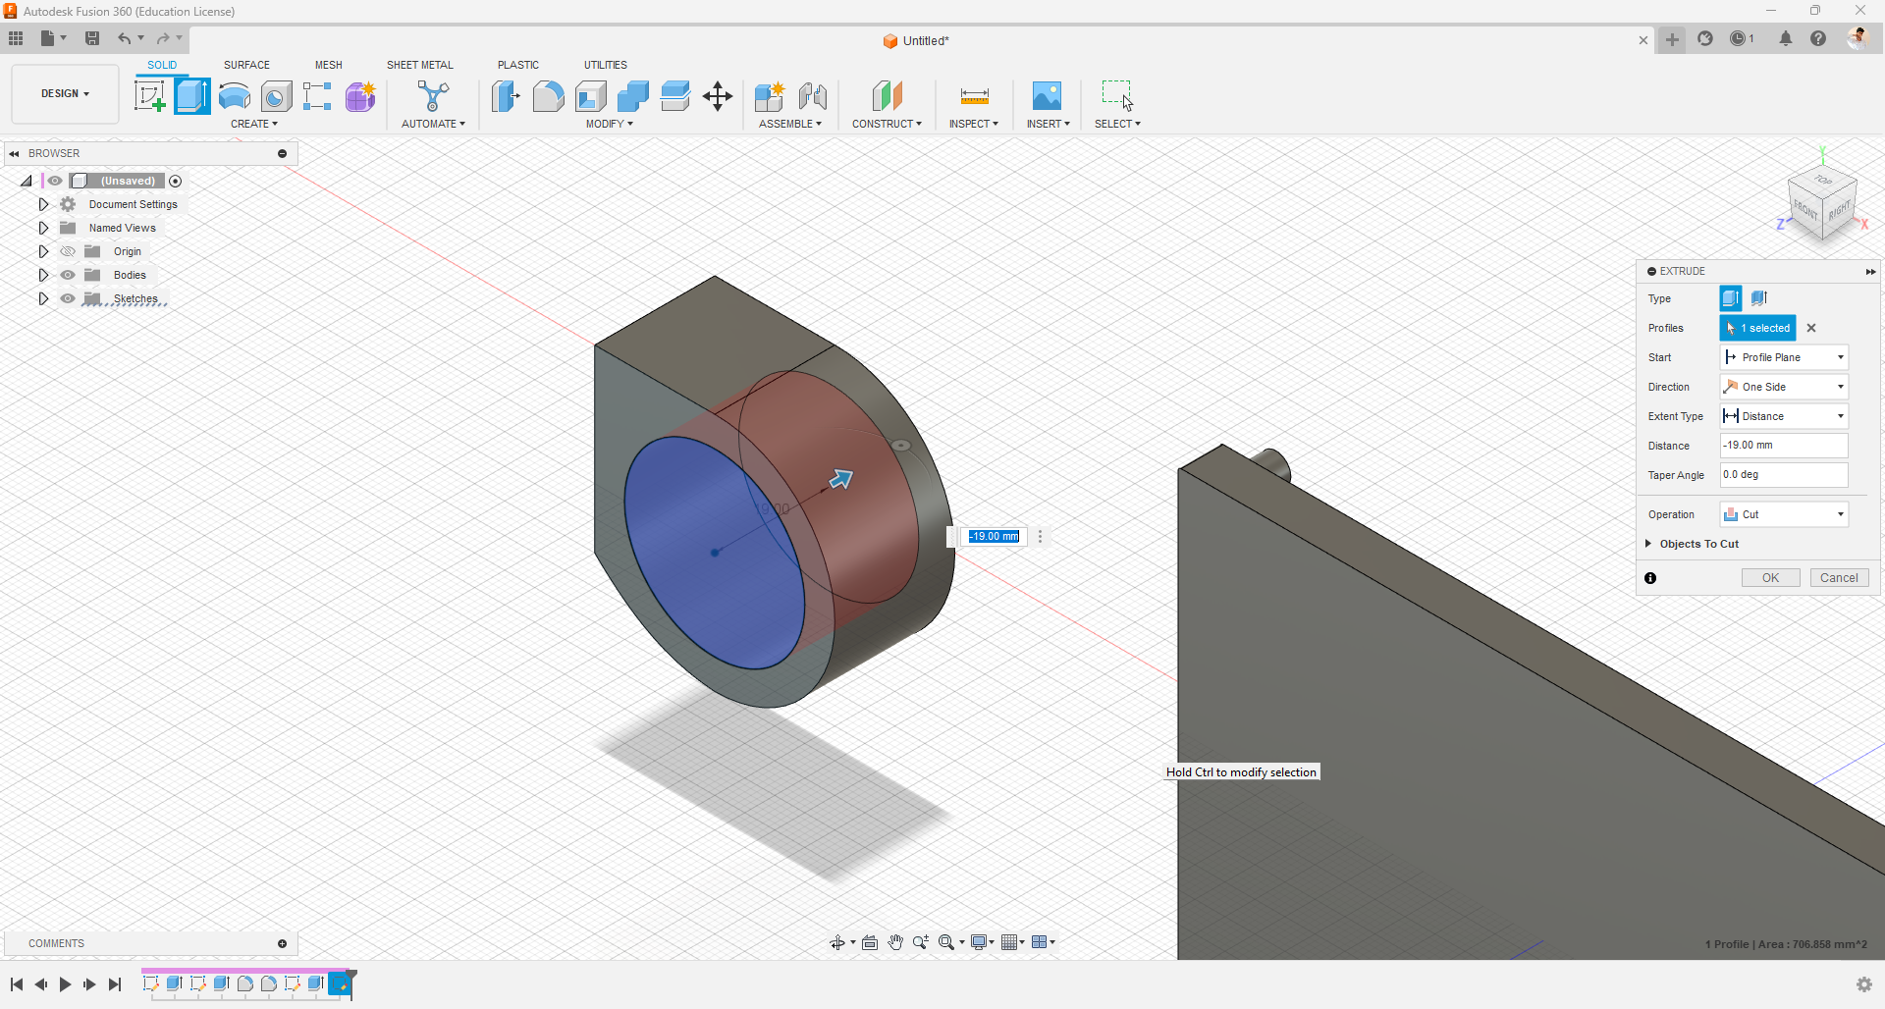Confirm the extrude with OK
The image size is (1885, 1009).
pyautogui.click(x=1770, y=578)
